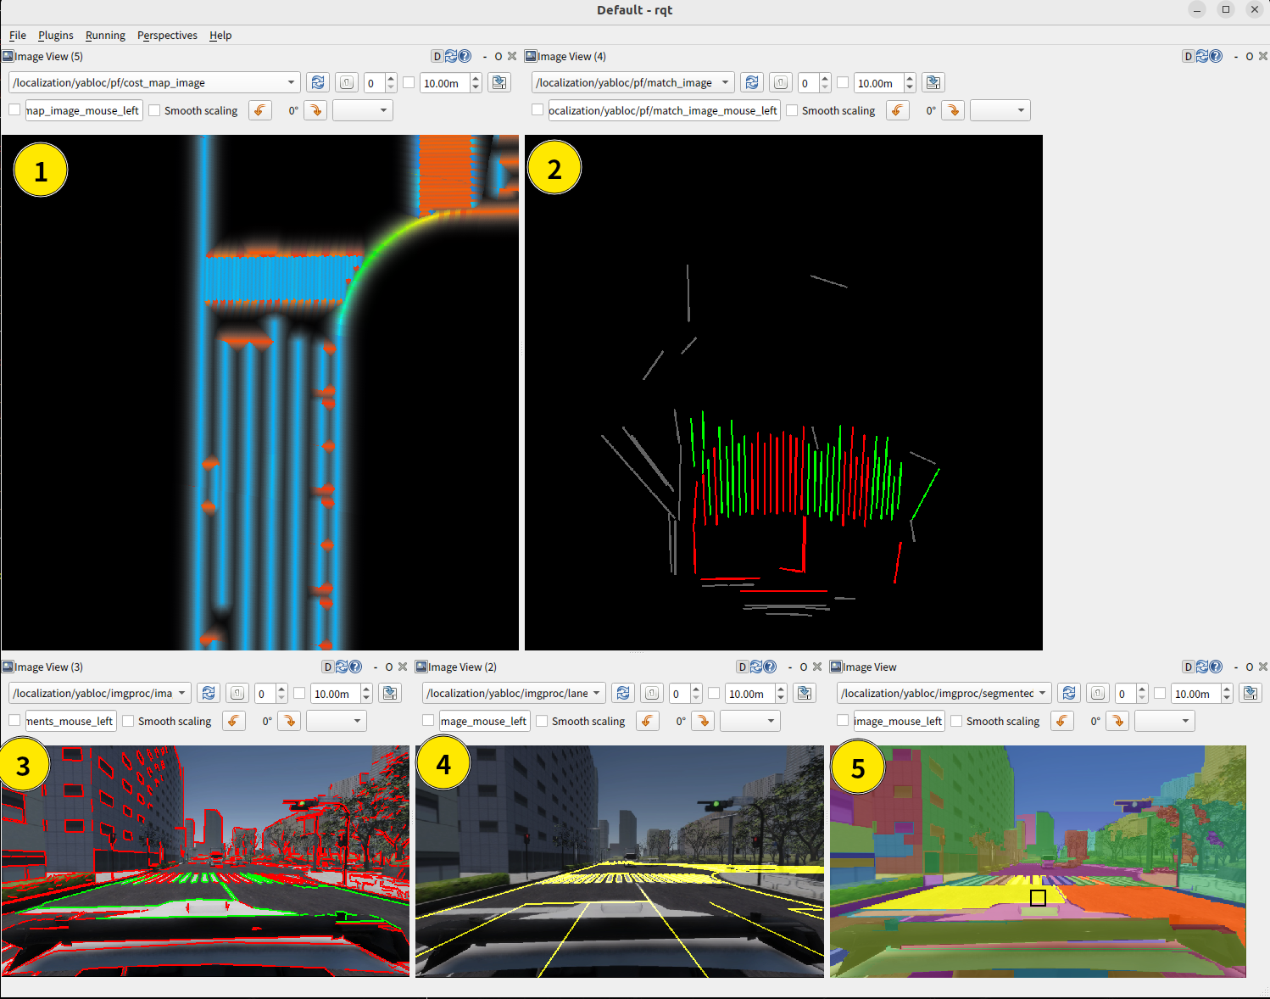Viewport: 1270px width, 999px height.
Task: Rotate cost_map_image view left
Action: (260, 110)
